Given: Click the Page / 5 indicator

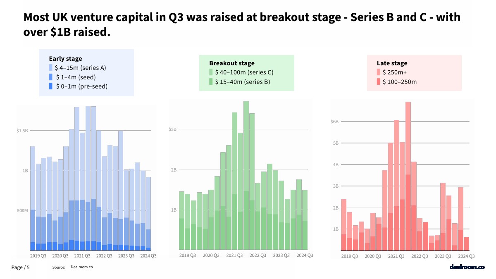Looking at the screenshot, I should point(20,267).
